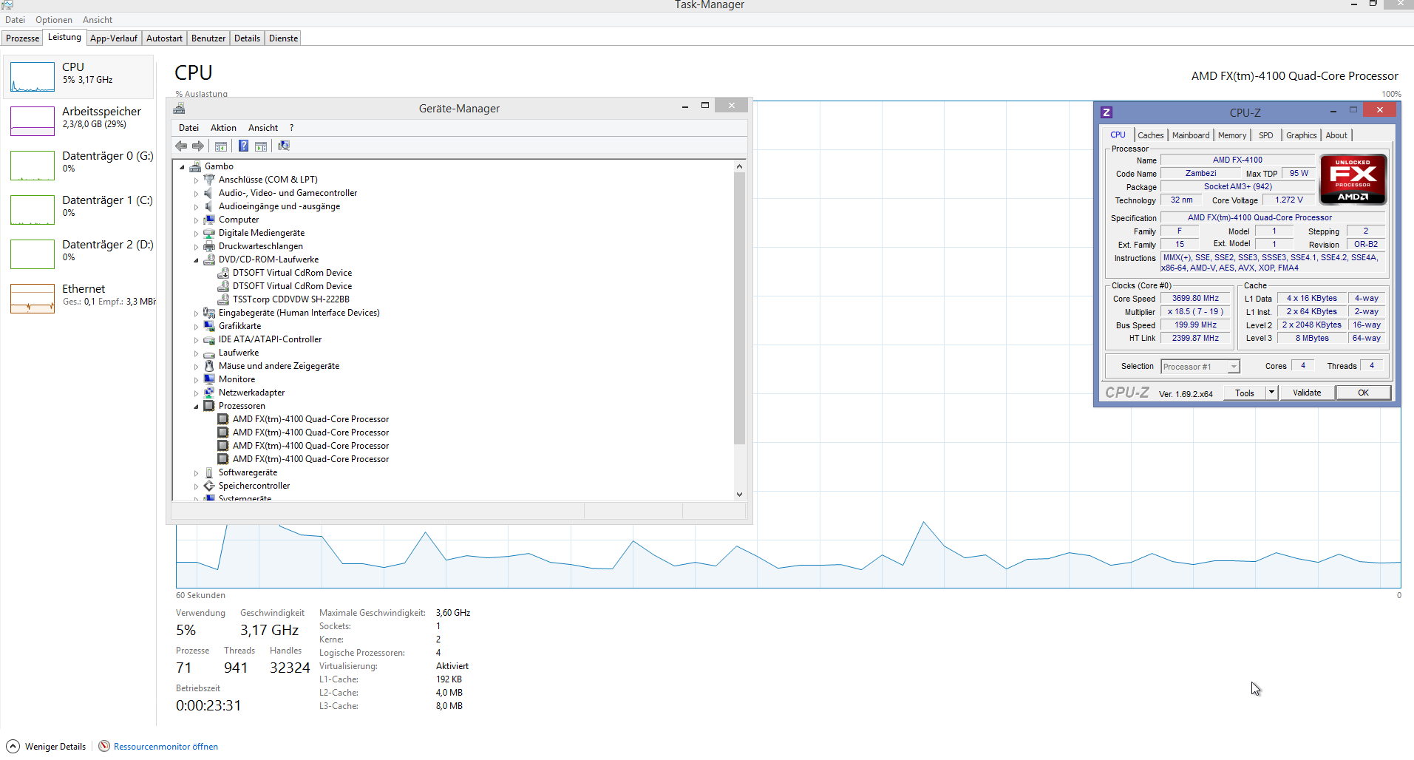Viewport: 1414px width, 760px height.
Task: Open the About tab in CPU-Z
Action: click(1336, 135)
